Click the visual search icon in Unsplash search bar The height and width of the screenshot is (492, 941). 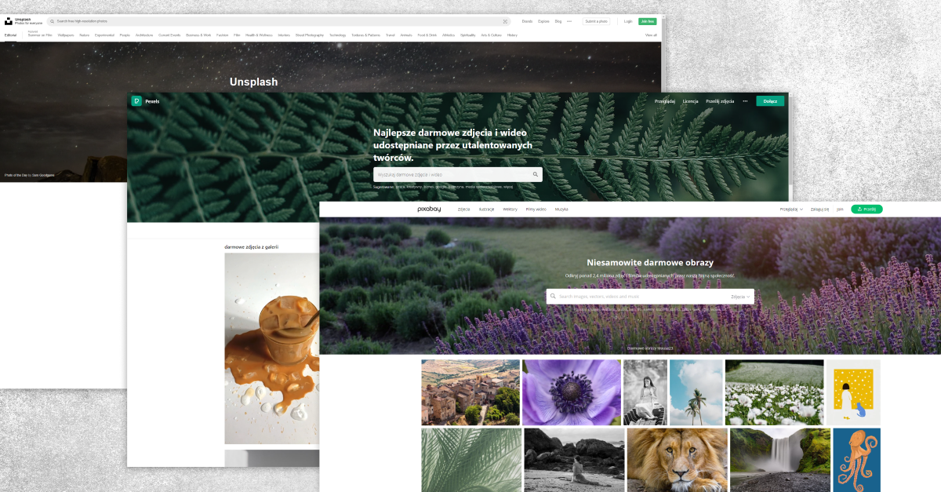(505, 21)
